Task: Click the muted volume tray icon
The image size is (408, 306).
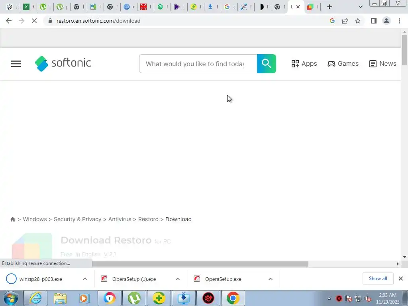Action: (x=368, y=298)
